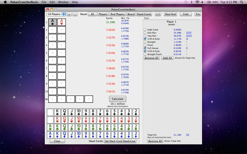Choose the 7 of spades deck card
This screenshot has width=247, height=154.
[x=100, y=112]
